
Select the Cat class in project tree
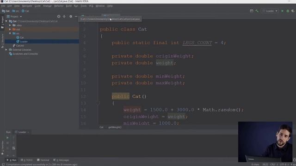(x=20, y=37)
